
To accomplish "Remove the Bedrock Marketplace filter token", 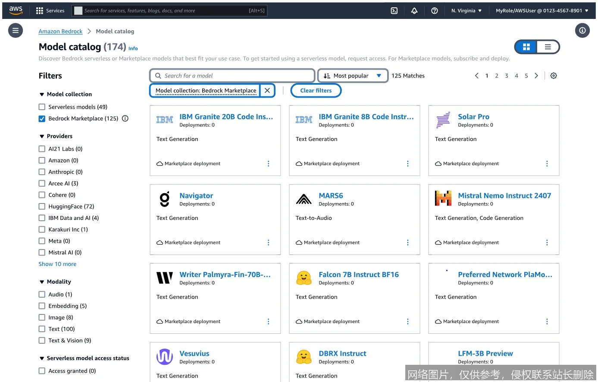I will [267, 90].
